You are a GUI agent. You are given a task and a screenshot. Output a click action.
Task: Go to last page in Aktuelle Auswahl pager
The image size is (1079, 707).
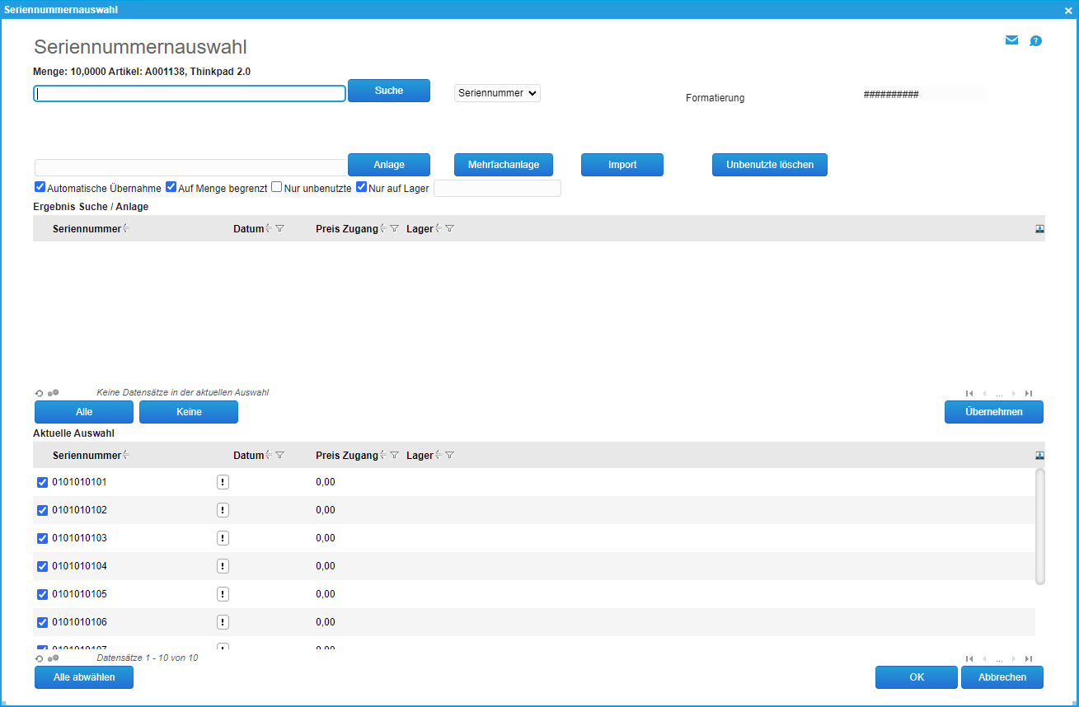1029,658
